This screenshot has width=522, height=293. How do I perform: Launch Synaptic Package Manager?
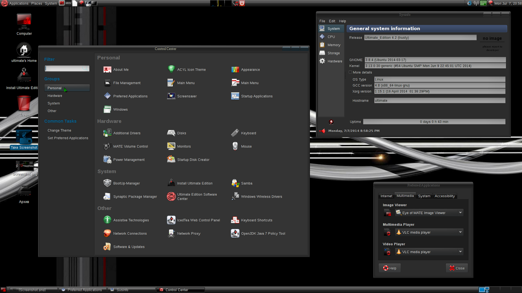click(x=130, y=197)
